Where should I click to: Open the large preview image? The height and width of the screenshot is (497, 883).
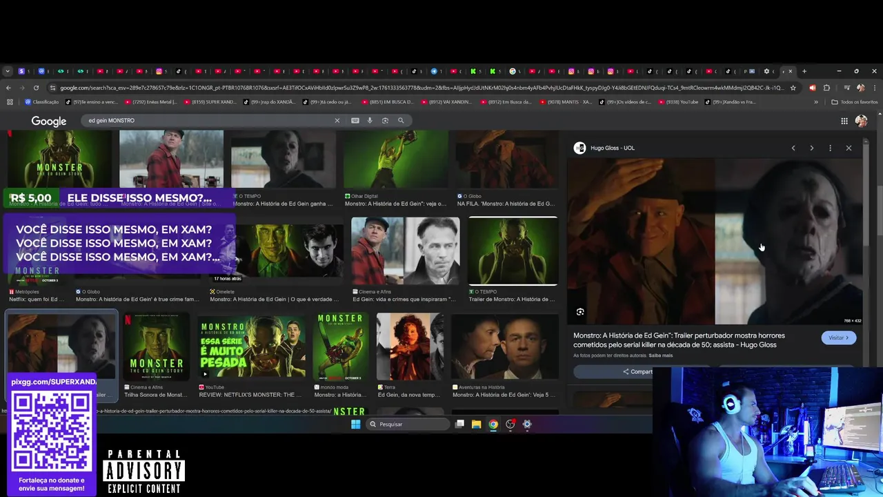(715, 242)
